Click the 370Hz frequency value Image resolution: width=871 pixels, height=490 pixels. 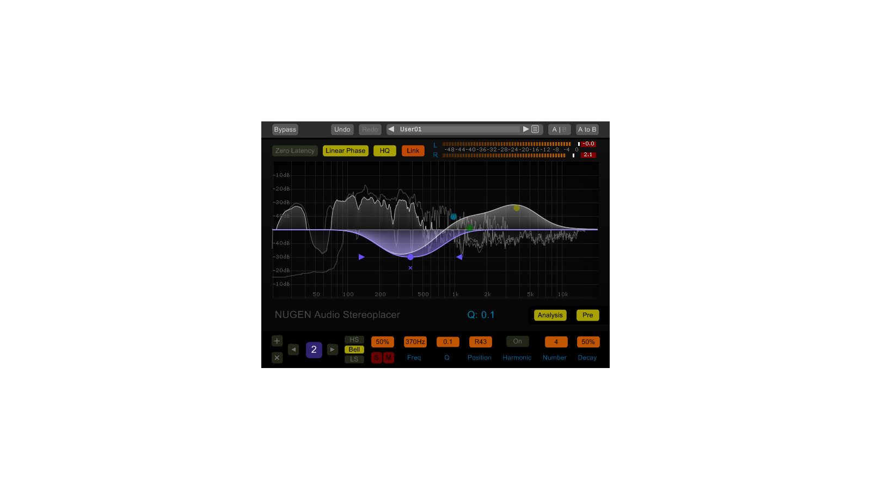pyautogui.click(x=415, y=342)
